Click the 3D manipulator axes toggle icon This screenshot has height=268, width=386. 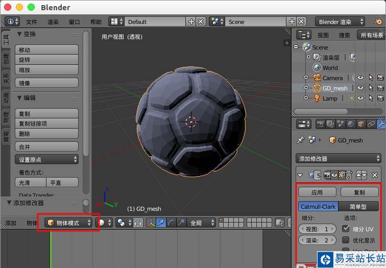152,223
